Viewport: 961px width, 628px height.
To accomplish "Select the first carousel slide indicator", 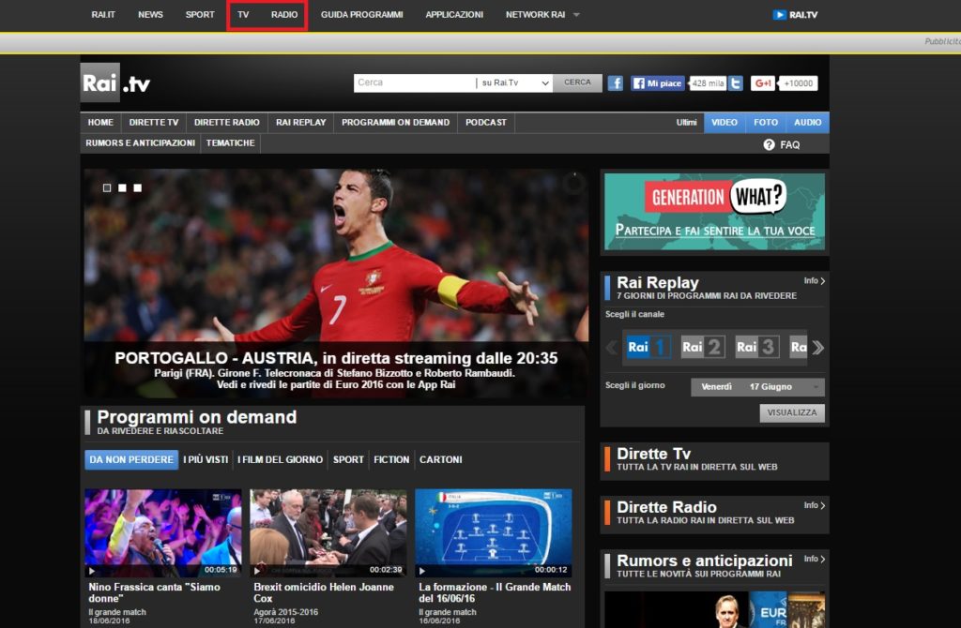I will [x=107, y=188].
